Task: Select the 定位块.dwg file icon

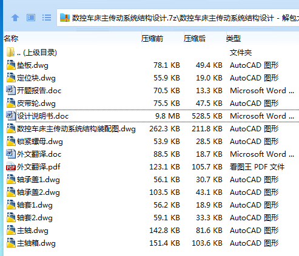Action: point(11,77)
